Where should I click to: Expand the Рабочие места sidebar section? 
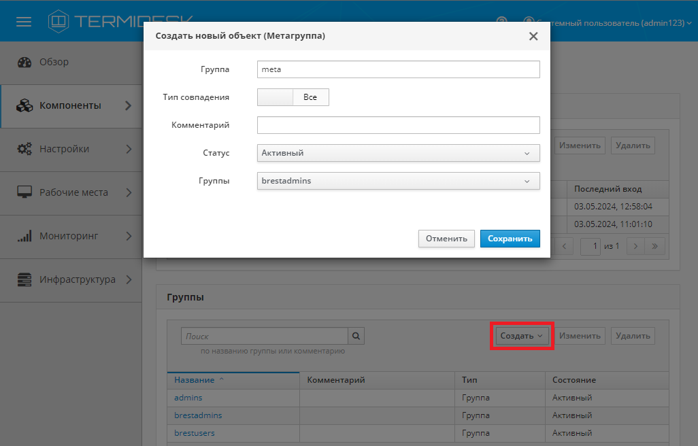click(x=128, y=192)
